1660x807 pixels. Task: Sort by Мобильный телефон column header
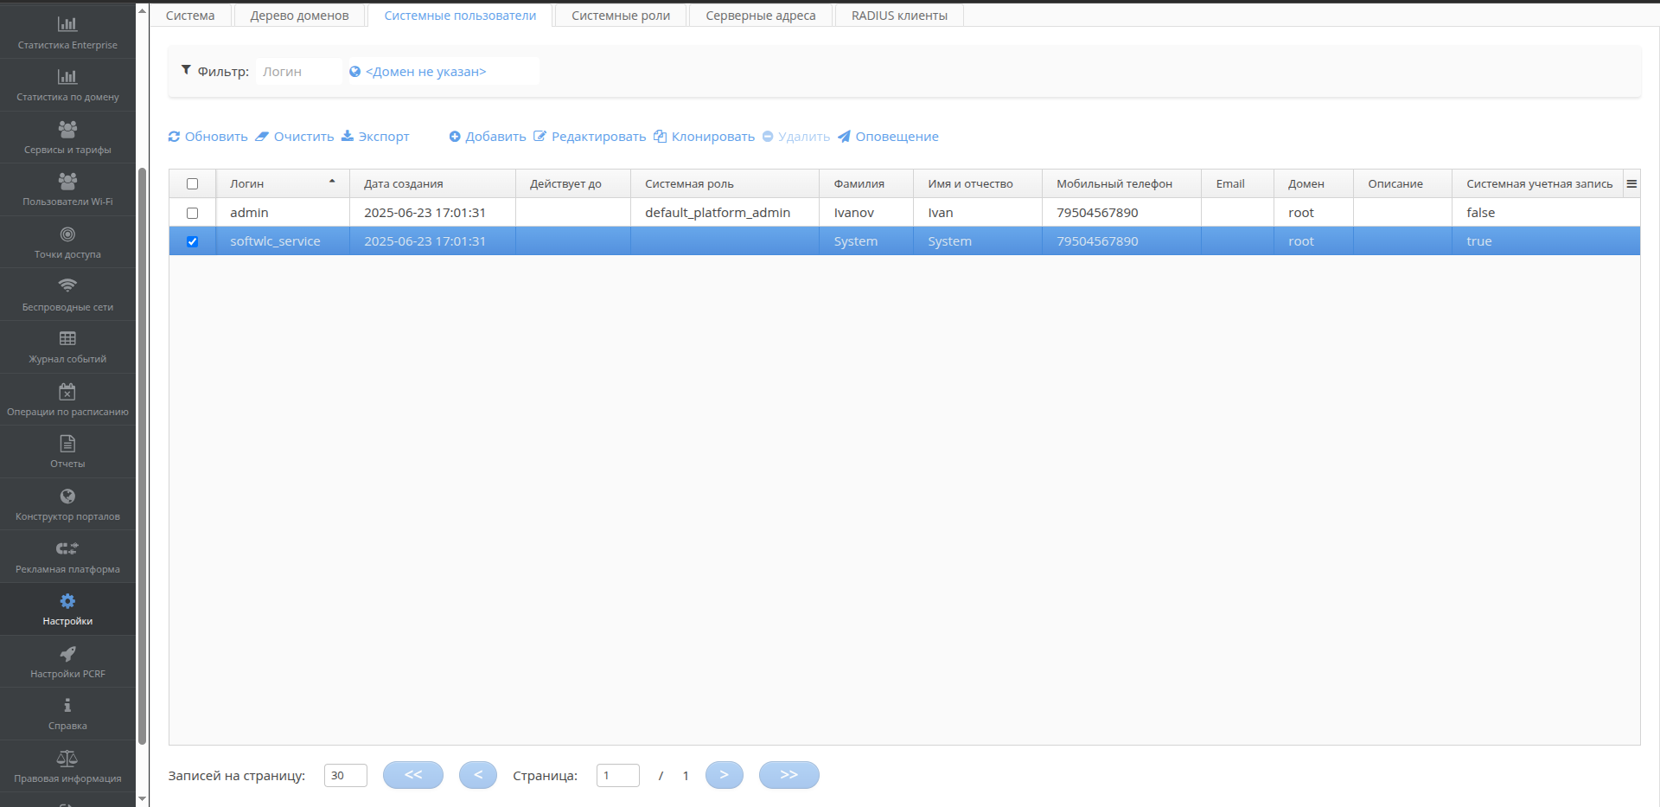1121,183
